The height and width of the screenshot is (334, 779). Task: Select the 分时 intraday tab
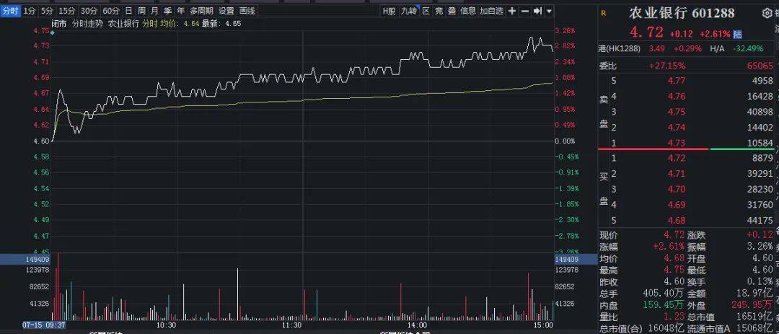10,10
